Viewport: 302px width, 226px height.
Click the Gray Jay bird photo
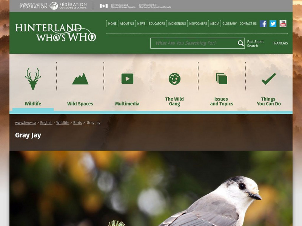[x=151, y=188]
